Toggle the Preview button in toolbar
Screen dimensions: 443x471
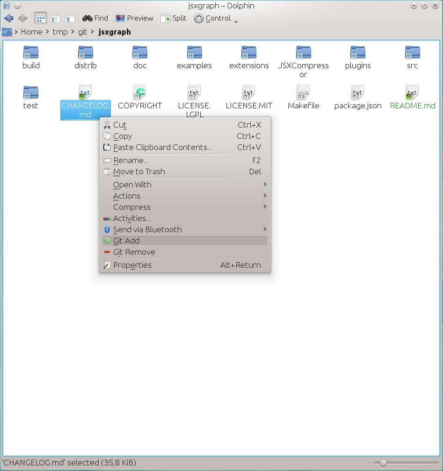(x=134, y=18)
